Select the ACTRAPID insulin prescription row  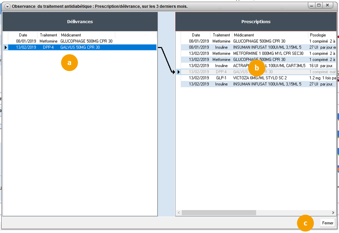coord(259,66)
